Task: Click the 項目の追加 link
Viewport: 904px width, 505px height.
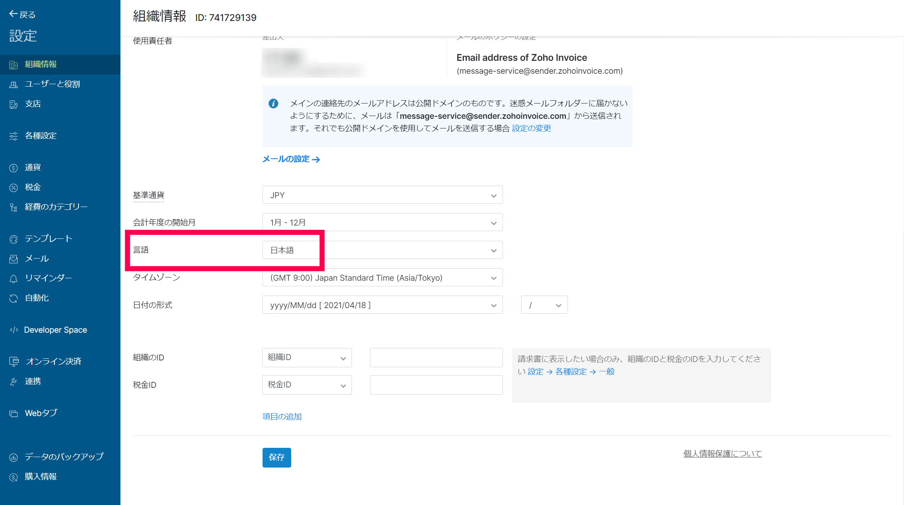Action: point(282,417)
